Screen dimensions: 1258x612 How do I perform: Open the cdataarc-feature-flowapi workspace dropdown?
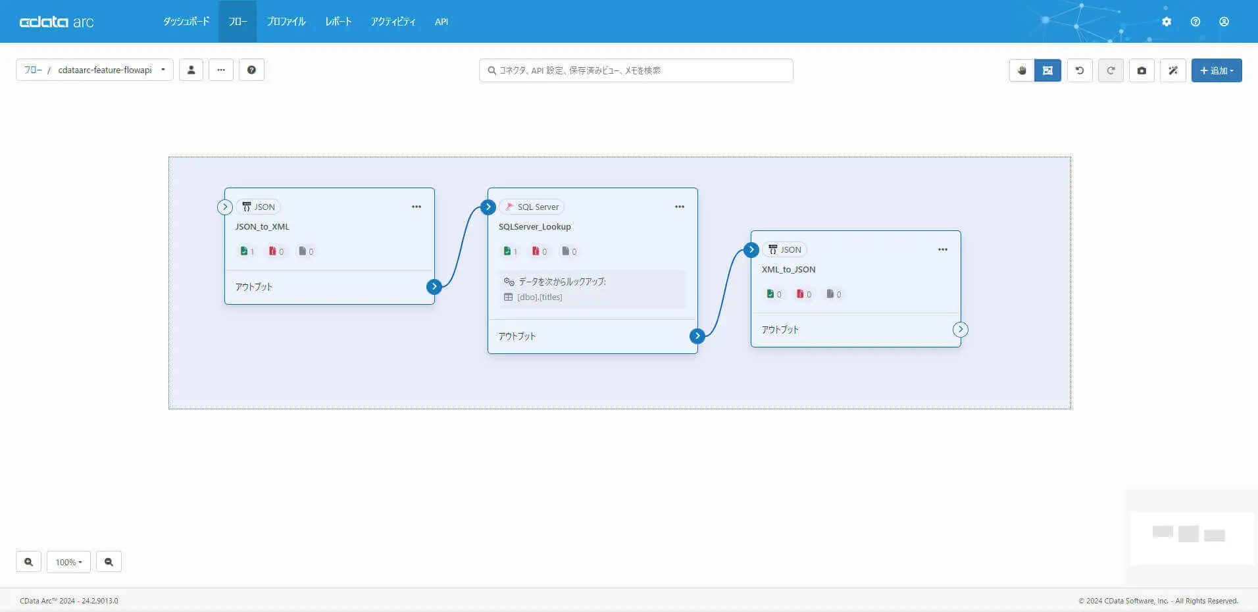[112, 70]
